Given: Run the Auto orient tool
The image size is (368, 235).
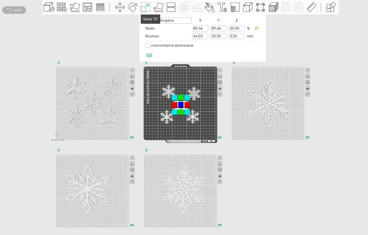Looking at the screenshot, I should tap(75, 7).
